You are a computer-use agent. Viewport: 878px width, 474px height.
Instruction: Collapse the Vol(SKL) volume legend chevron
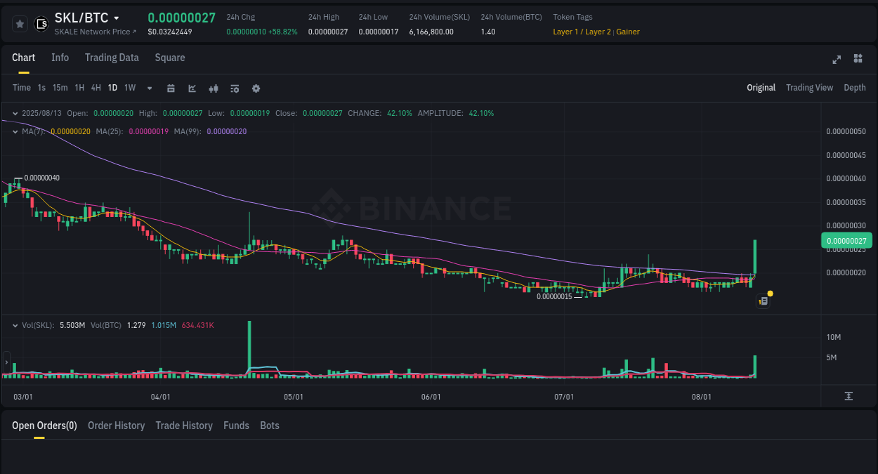[15, 325]
